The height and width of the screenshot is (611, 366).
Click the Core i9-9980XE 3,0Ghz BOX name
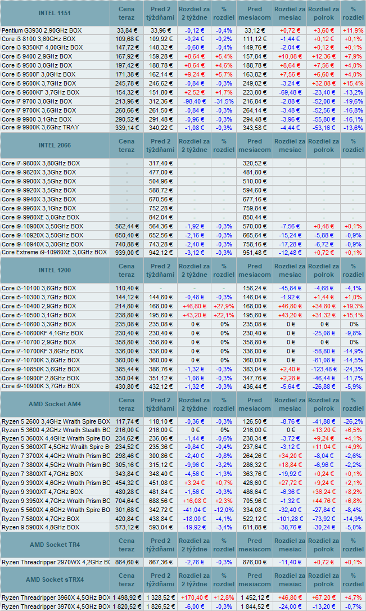point(40,217)
